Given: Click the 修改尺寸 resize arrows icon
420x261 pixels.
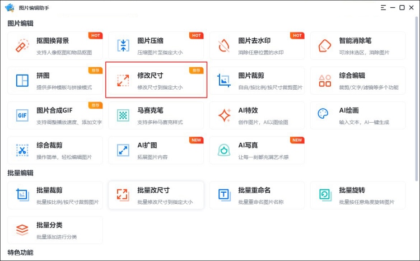Looking at the screenshot, I should [123, 81].
